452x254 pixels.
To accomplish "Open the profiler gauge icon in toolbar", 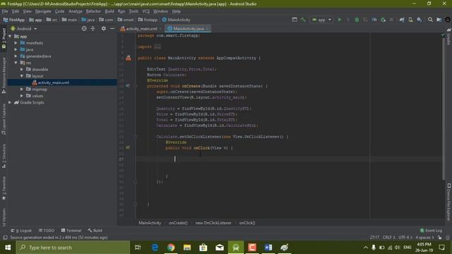I will click(x=374, y=20).
